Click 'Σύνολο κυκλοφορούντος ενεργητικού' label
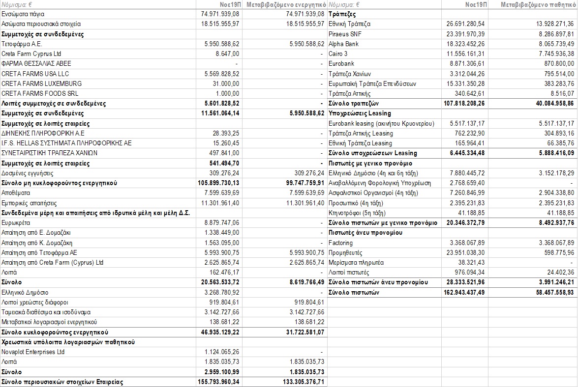Screen dimensions: 578x387 tap(55, 332)
